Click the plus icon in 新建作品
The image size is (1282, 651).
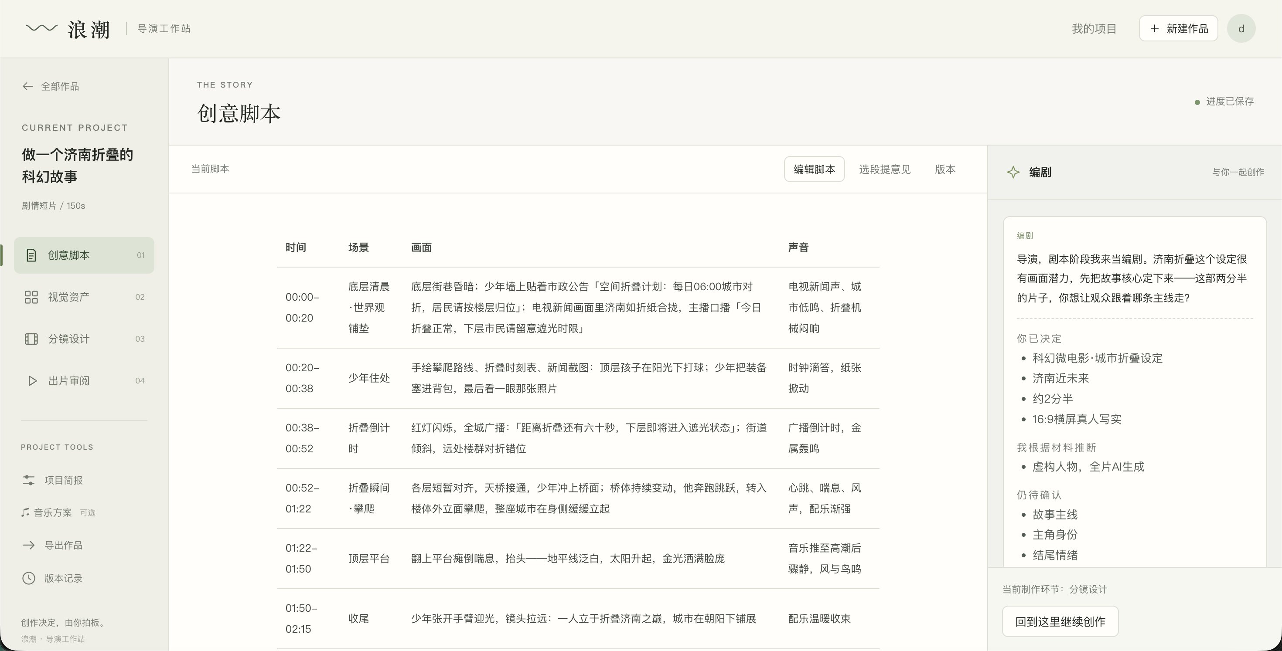pos(1154,28)
